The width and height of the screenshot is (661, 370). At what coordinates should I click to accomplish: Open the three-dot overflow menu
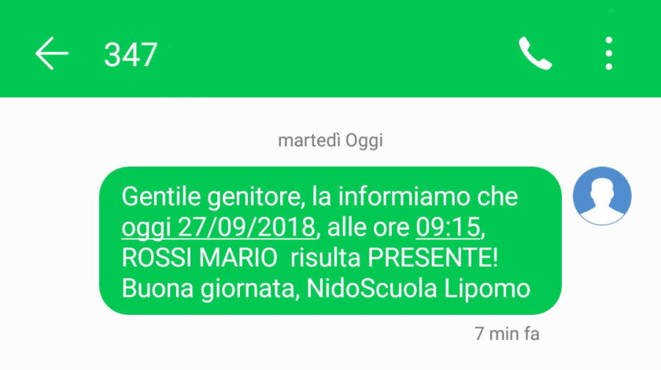pos(609,54)
